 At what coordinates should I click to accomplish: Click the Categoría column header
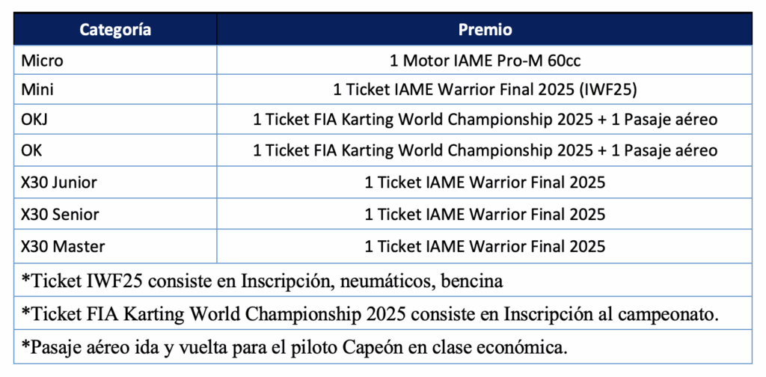[115, 30]
